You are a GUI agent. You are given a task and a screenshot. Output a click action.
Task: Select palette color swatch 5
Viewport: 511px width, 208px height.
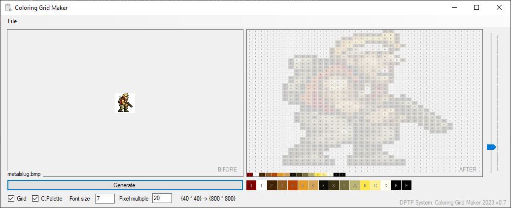(x=303, y=185)
